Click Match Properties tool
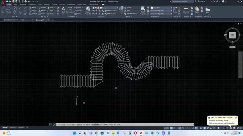Screen dimensions: 243x136 (x=143, y=11)
